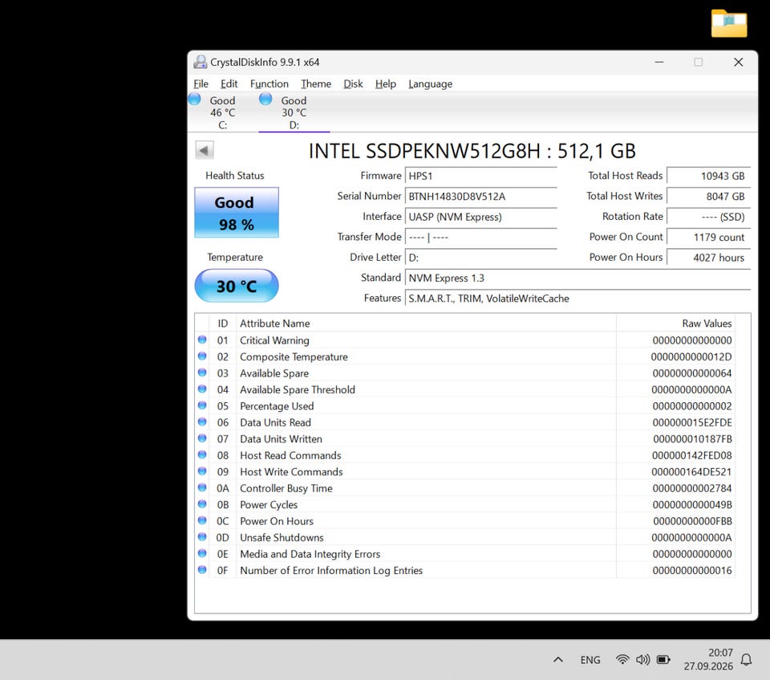770x680 pixels.
Task: Click the Drive Letter field D:
Action: (480, 258)
